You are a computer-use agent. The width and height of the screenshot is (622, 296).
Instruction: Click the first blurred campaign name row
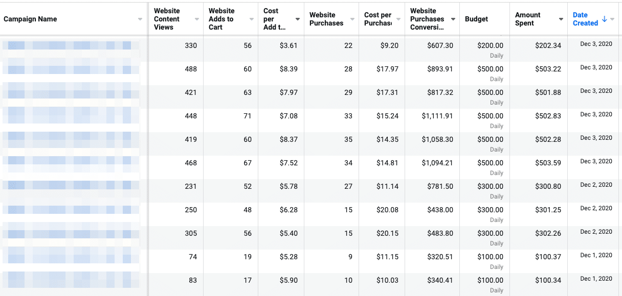coord(71,46)
